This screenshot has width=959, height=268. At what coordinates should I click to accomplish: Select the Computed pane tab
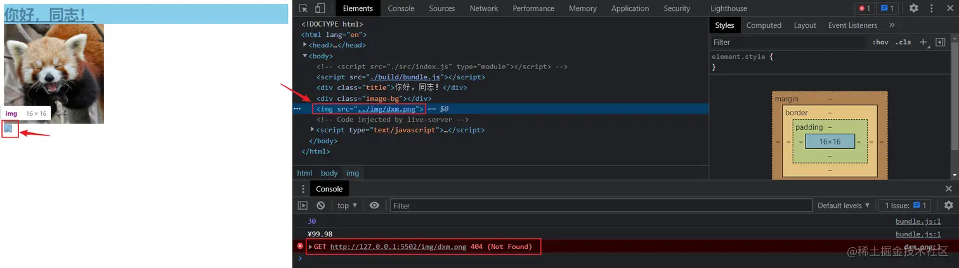764,25
